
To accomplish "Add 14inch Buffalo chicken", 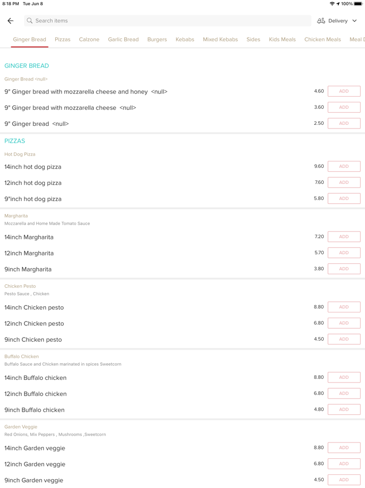I will click(x=344, y=378).
